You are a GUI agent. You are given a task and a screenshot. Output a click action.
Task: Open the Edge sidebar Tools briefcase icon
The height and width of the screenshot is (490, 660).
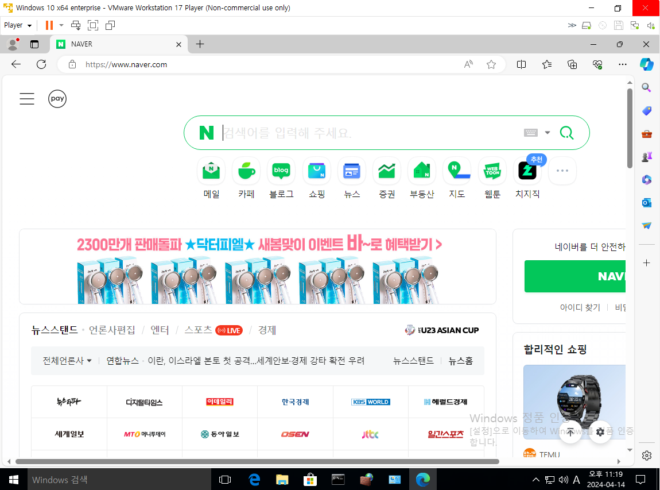647,134
